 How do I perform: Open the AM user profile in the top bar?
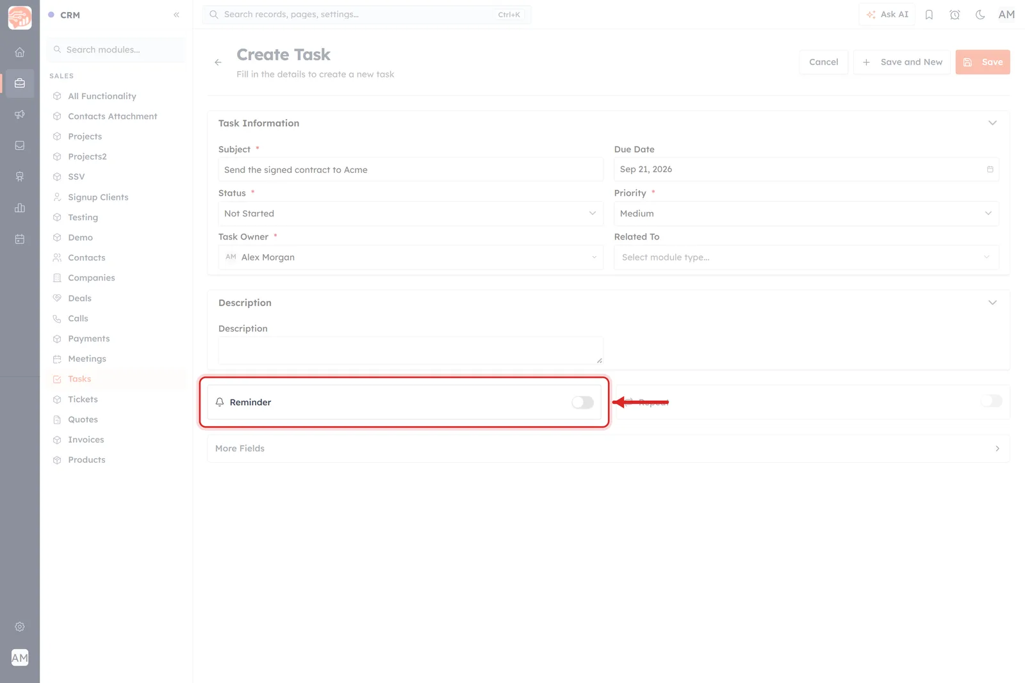click(x=1006, y=15)
